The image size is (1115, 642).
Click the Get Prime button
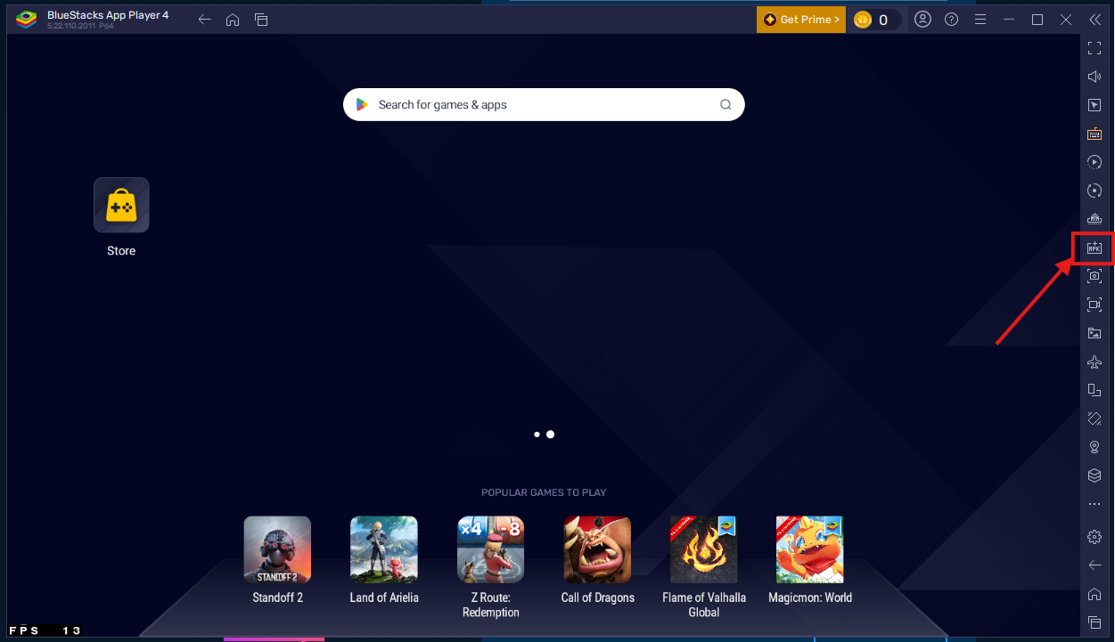801,20
